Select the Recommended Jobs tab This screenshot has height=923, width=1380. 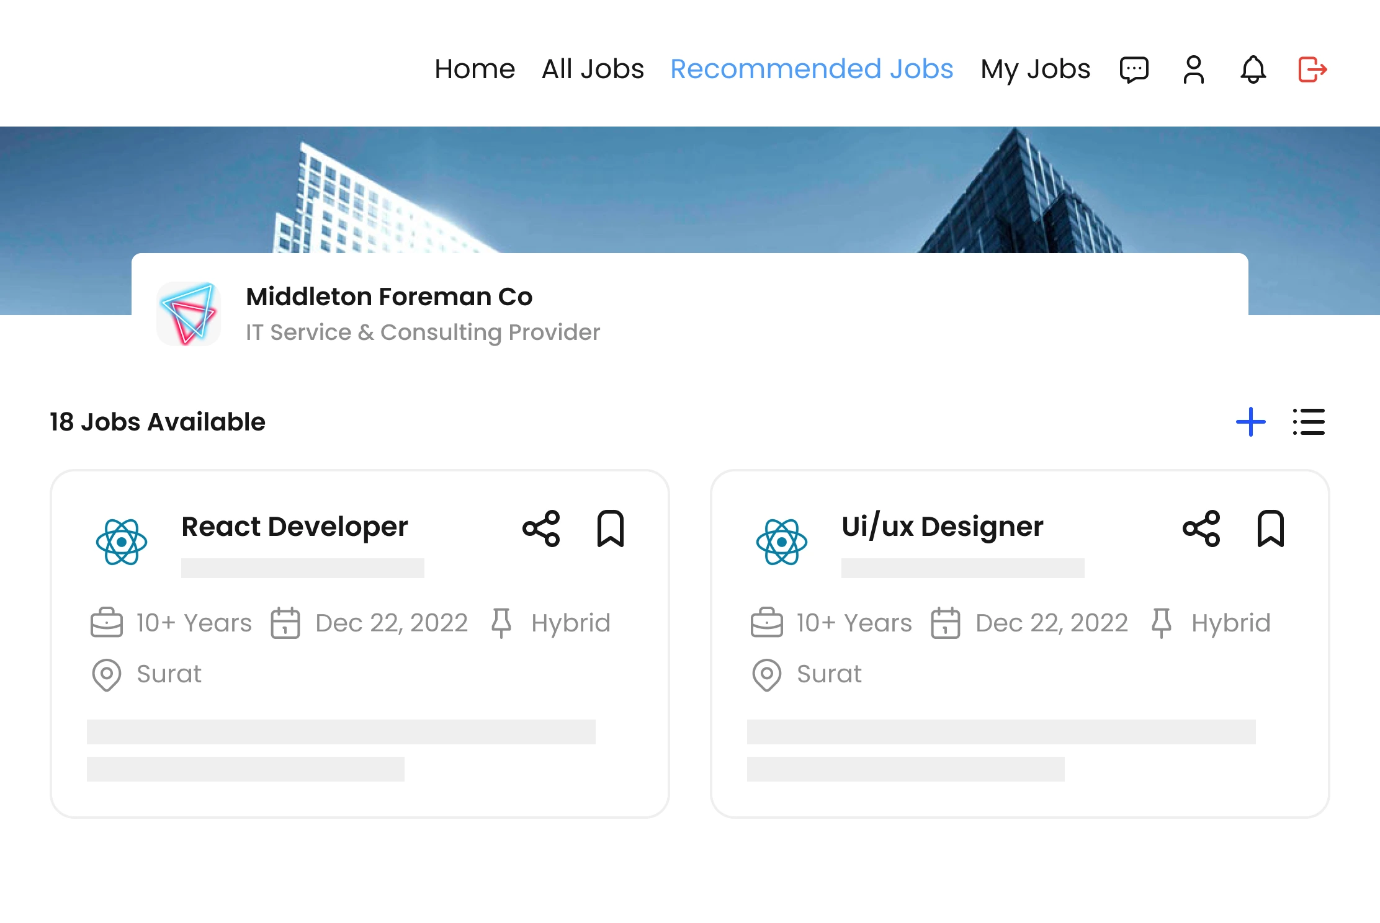[x=812, y=69]
